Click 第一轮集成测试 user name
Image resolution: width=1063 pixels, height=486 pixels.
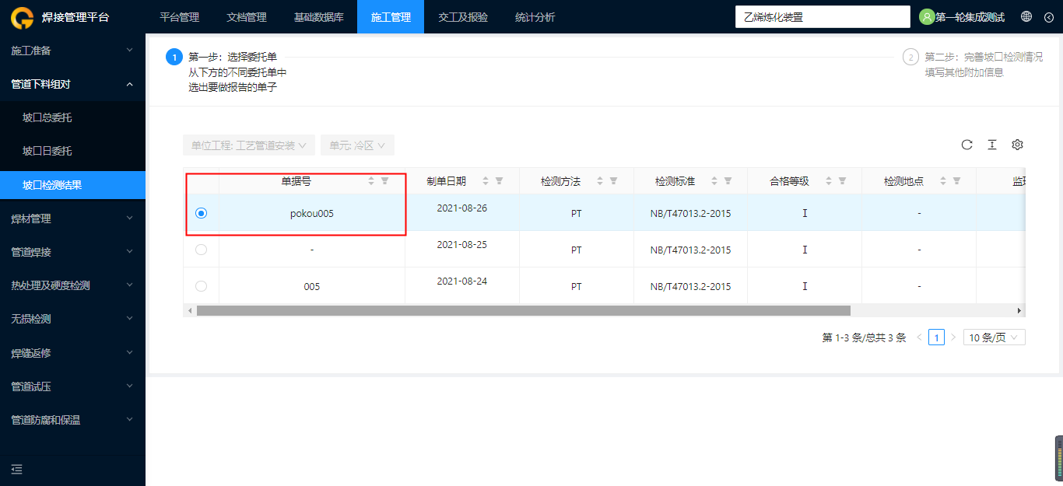tap(970, 17)
